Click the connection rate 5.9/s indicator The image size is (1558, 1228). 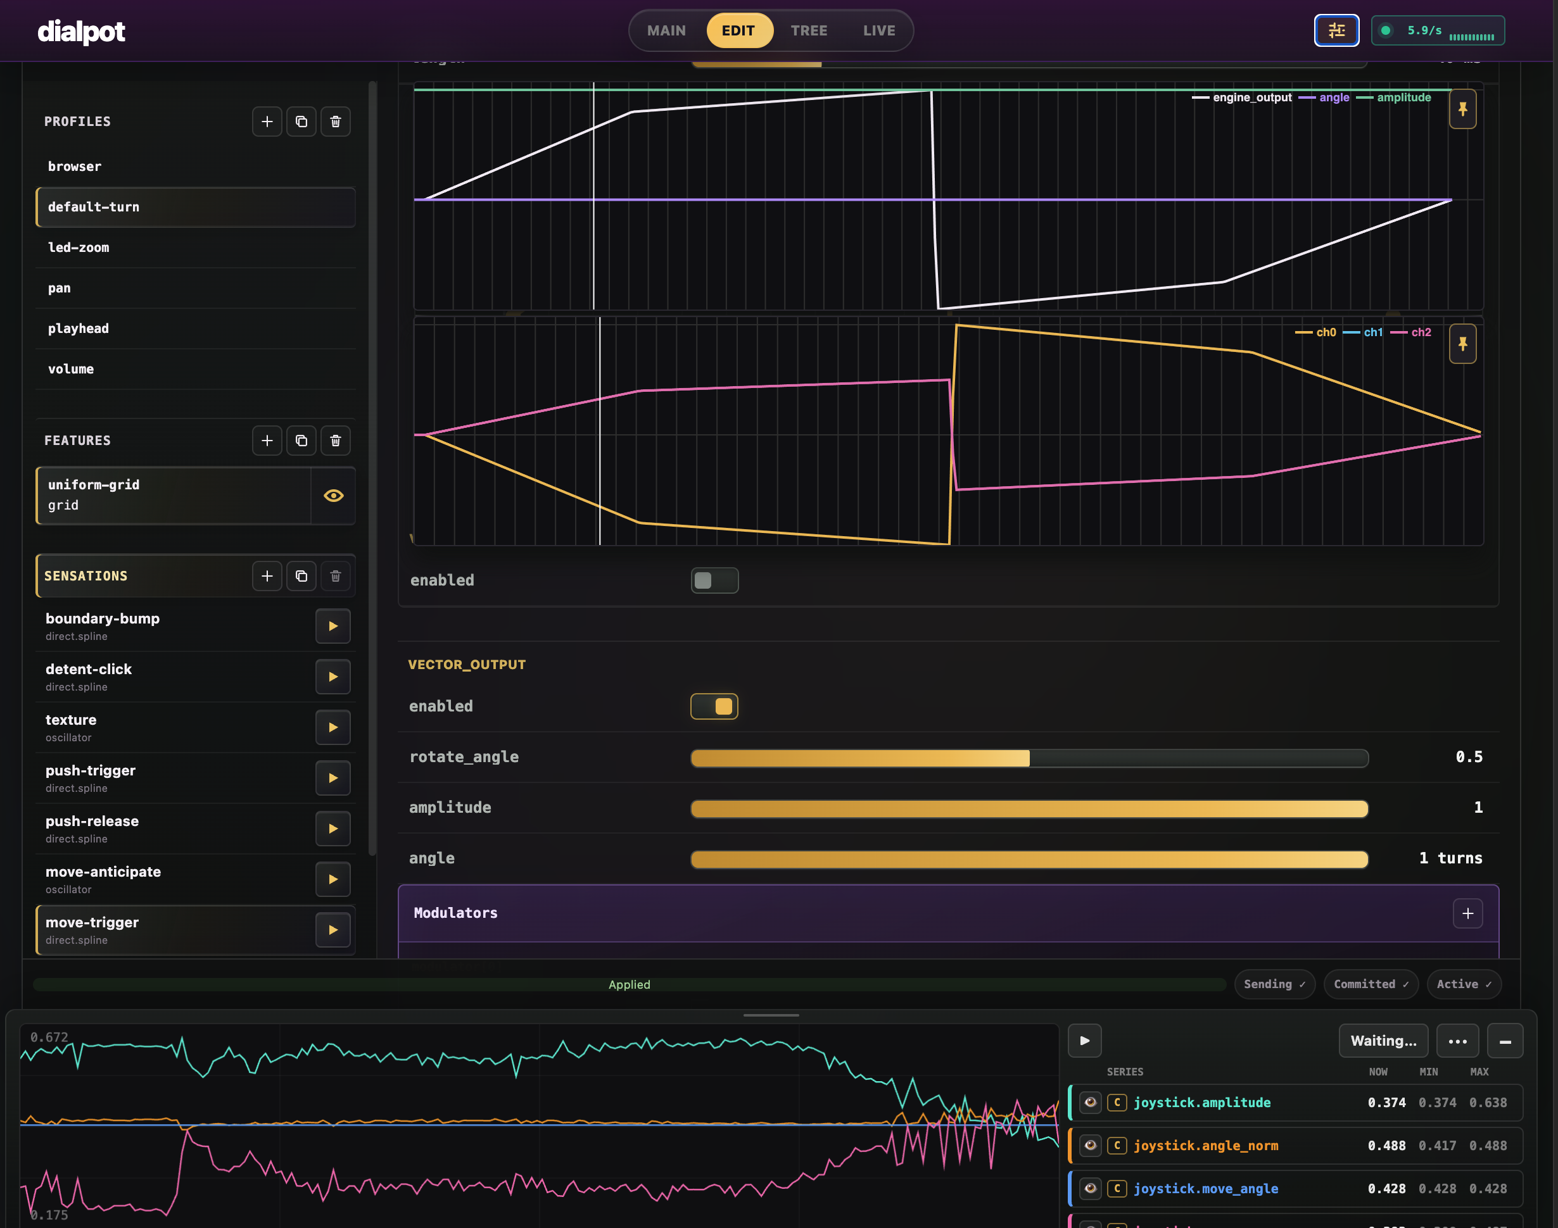click(1437, 30)
